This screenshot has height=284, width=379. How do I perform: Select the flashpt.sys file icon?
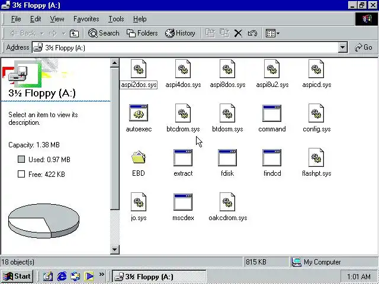pyautogui.click(x=316, y=158)
